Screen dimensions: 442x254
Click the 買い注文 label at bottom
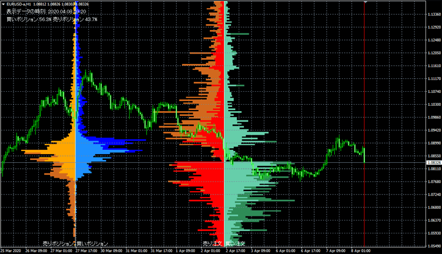point(236,243)
